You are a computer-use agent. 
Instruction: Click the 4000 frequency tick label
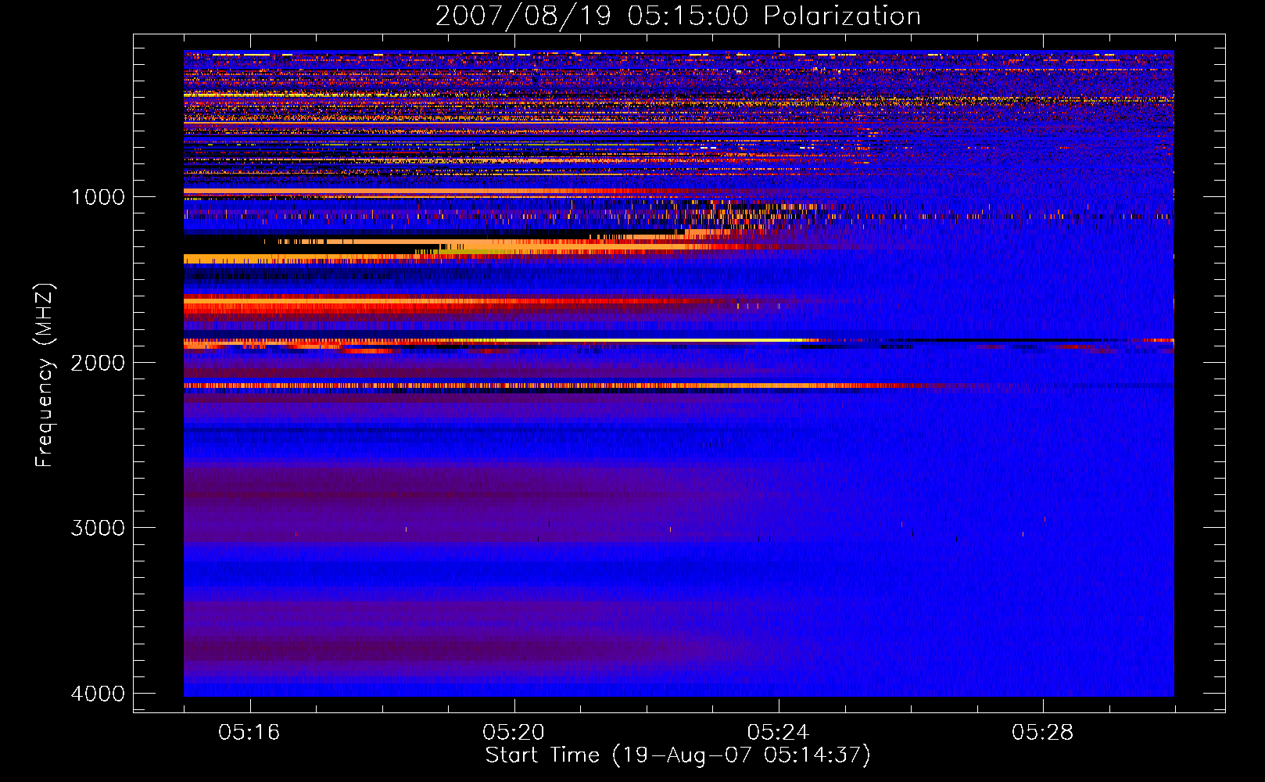click(x=98, y=694)
